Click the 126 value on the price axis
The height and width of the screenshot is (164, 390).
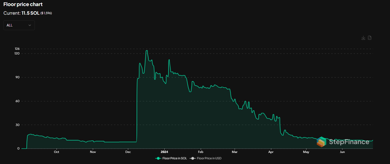(x=17, y=49)
